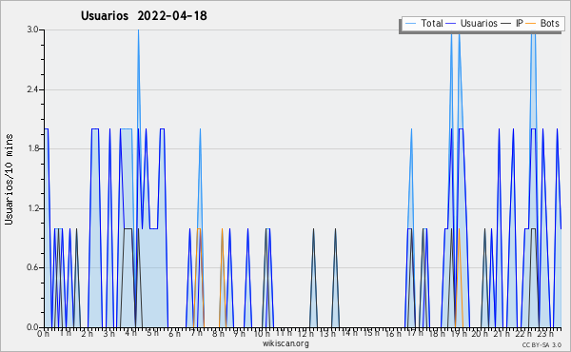
Task: Click the "10 h" x-axis label
Action: click(262, 334)
